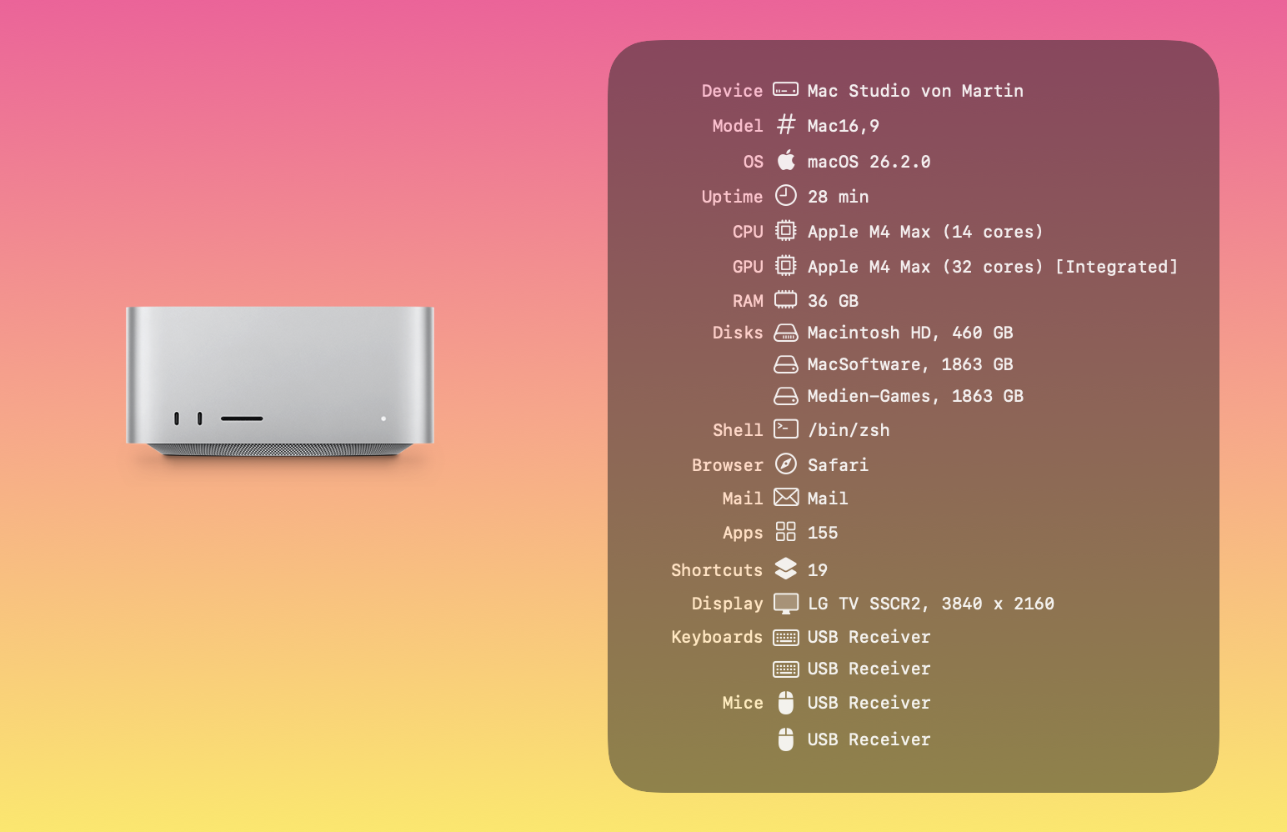The image size is (1287, 832).
Task: Click the mail client value 'Mail'
Action: (x=828, y=499)
